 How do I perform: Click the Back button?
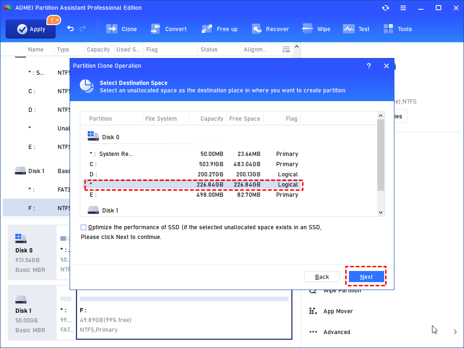click(x=322, y=277)
